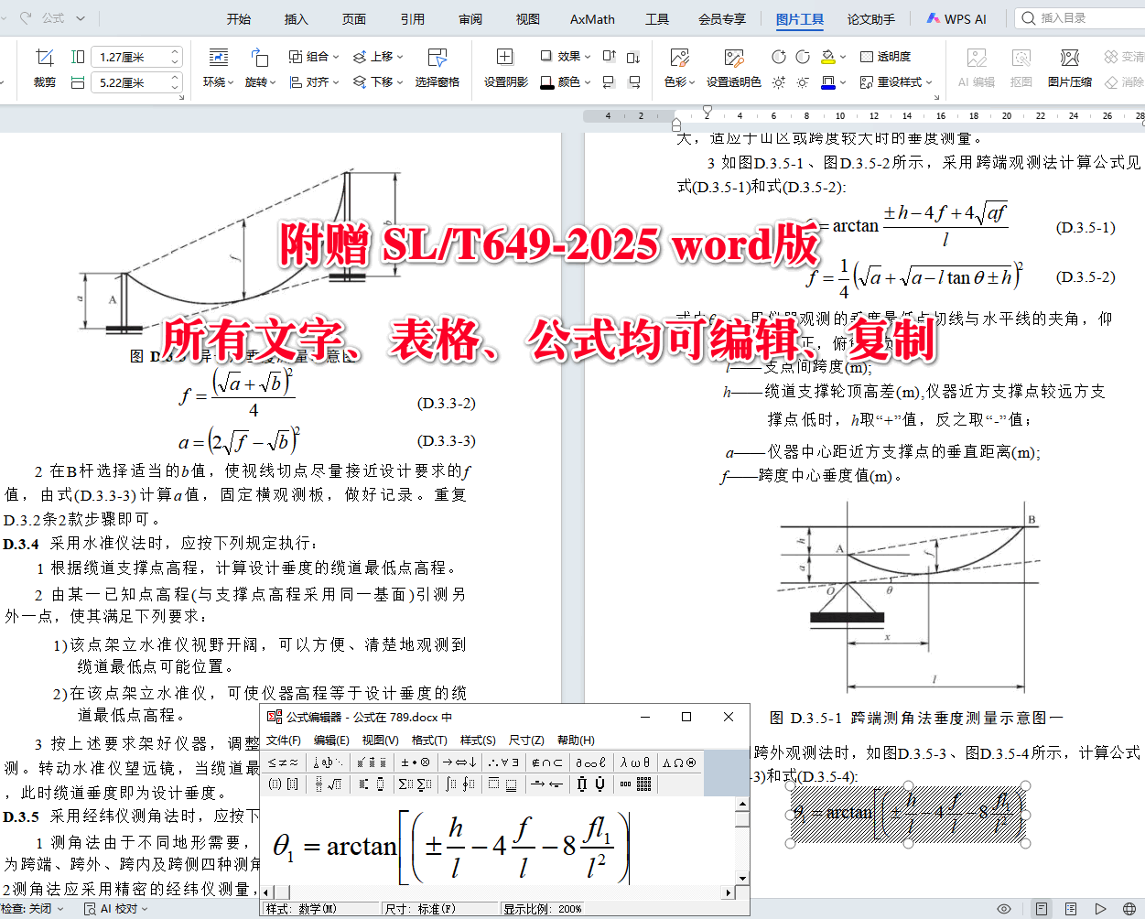Image resolution: width=1145 pixels, height=919 pixels.
Task: Open the 选择窗格 selection pane
Action: click(x=437, y=69)
